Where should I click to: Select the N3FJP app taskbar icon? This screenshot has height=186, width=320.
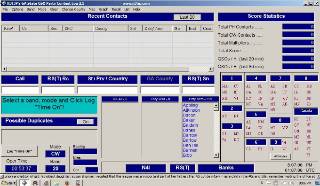[x=24, y=183]
